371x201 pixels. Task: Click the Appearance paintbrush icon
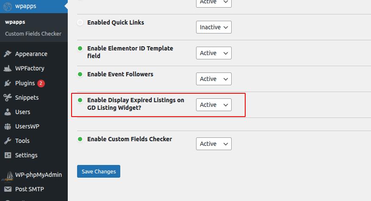click(x=8, y=54)
